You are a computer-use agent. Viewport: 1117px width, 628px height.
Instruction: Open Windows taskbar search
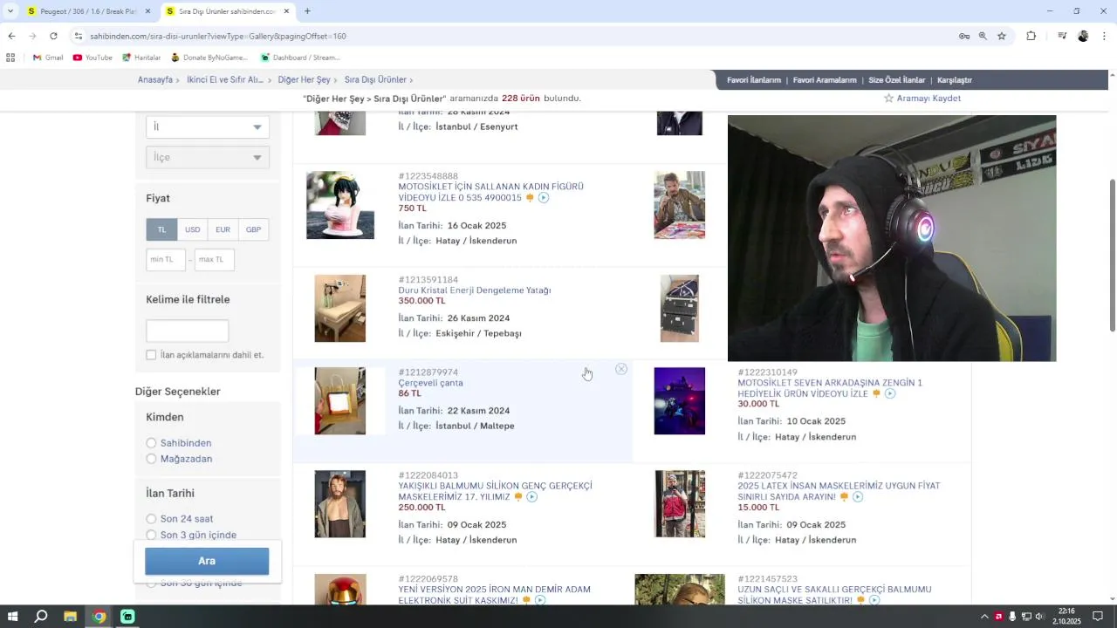click(41, 617)
